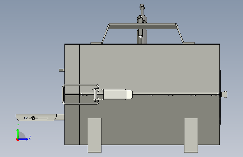Viewport: 243px width, 157px height.
Task: Select the hex bolt head atop the vertical rod
Action: 142,6
